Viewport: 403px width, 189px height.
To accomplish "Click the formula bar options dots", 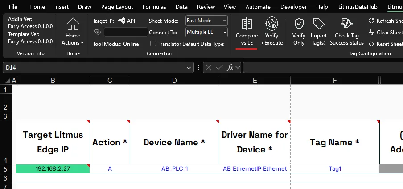I will click(x=198, y=67).
